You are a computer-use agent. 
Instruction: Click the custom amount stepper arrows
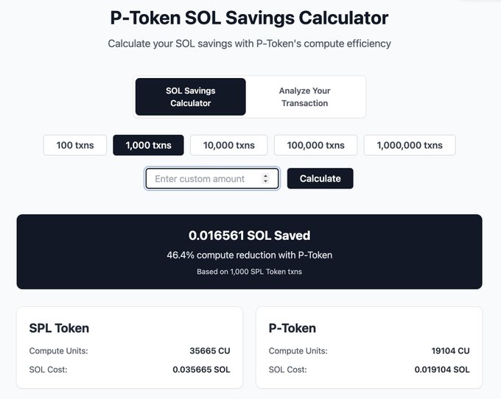(265, 179)
